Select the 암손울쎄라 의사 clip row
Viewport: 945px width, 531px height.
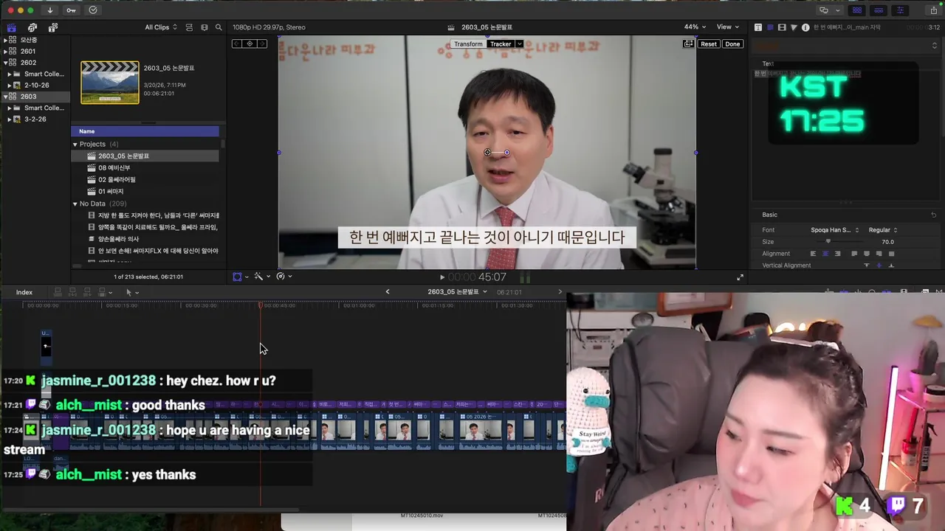pos(145,239)
